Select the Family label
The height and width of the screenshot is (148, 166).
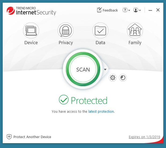(135, 43)
